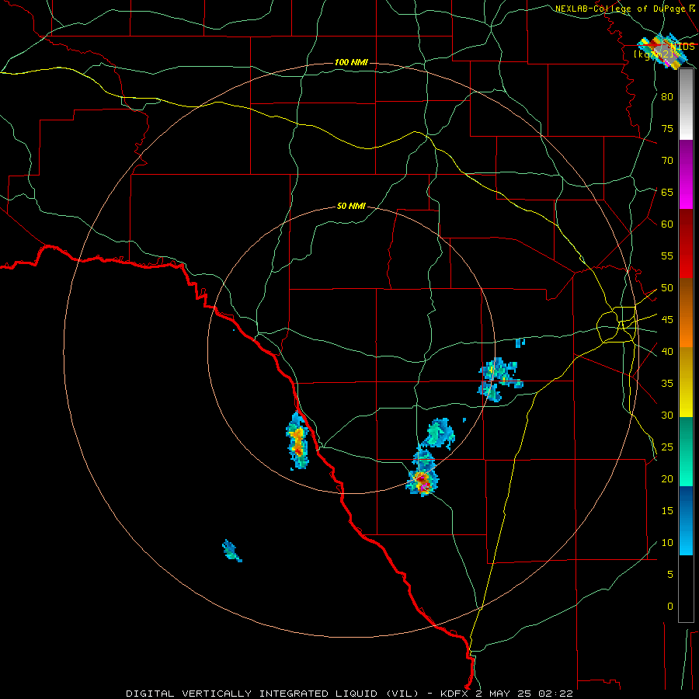Click the 20 value on the color scale
Screen dimensions: 699x699
coord(667,479)
